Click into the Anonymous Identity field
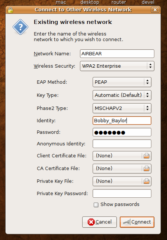This screenshot has width=167, height=240. 122,144
